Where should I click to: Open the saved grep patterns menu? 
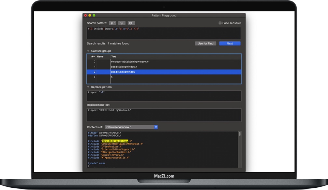tap(112, 23)
